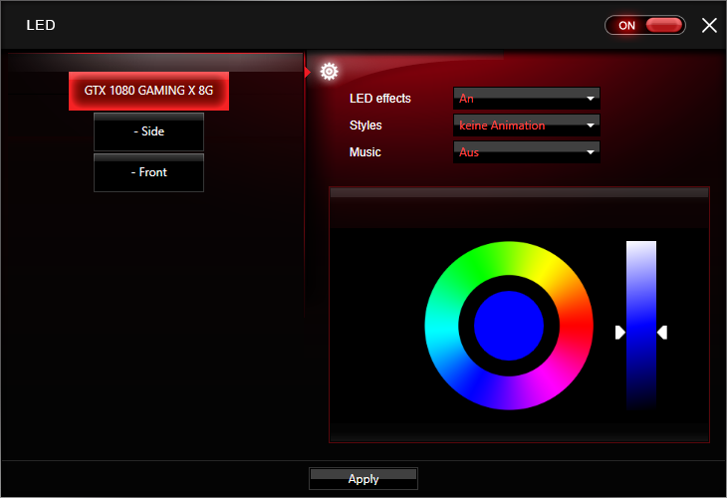Click the LED effects label
The height and width of the screenshot is (498, 727).
pyautogui.click(x=380, y=99)
